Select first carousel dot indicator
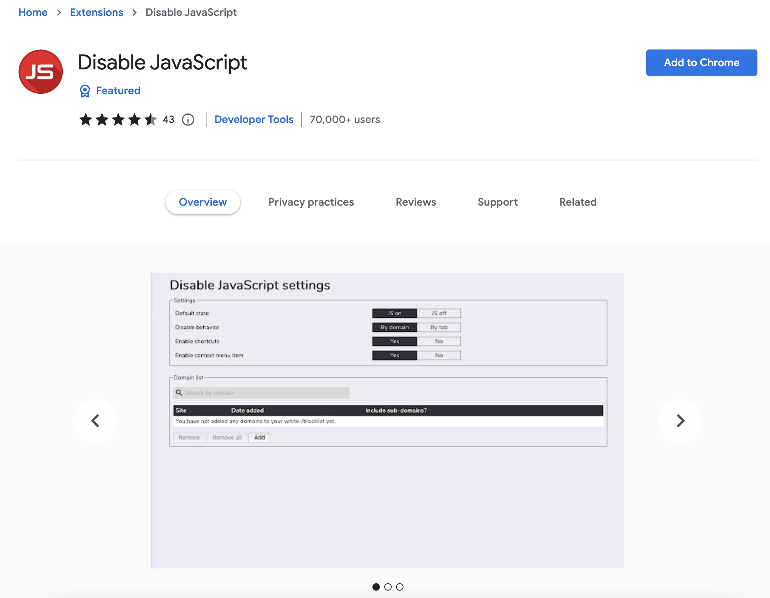The height and width of the screenshot is (598, 770). pos(376,587)
